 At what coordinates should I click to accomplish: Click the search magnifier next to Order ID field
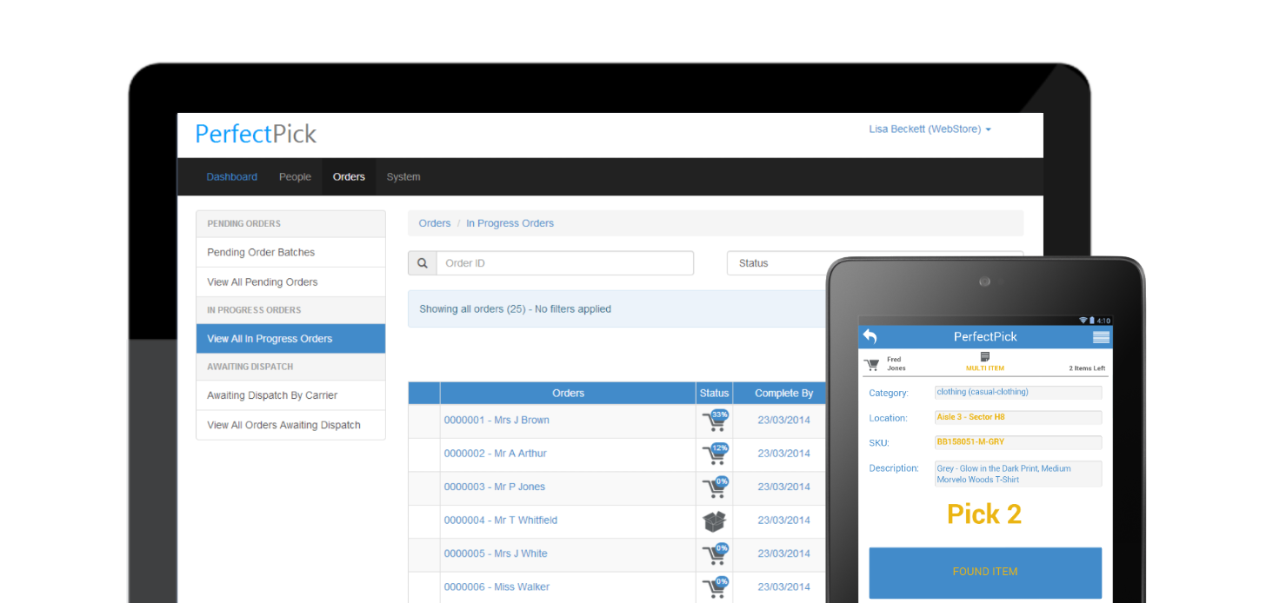(422, 262)
